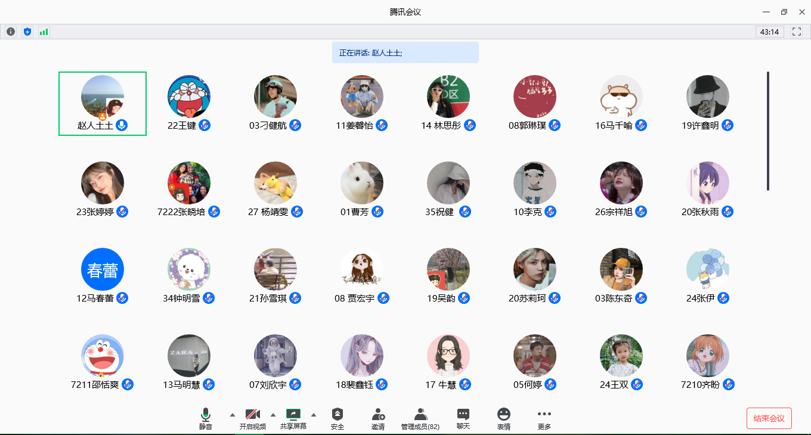The image size is (811, 435).
Task: Select the balloon avatar of 24张伊
Action: pos(708,269)
